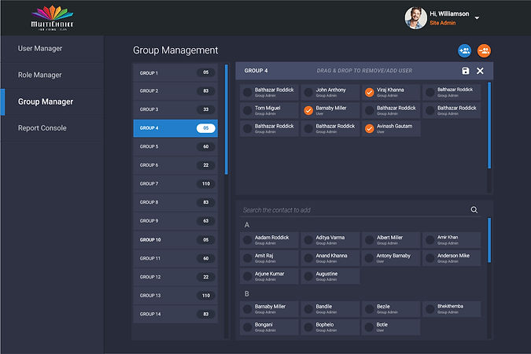Check Anand Khanna checkbox

click(x=308, y=258)
